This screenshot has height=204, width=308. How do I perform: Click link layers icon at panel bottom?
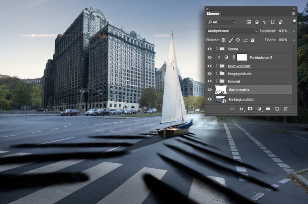(232, 109)
